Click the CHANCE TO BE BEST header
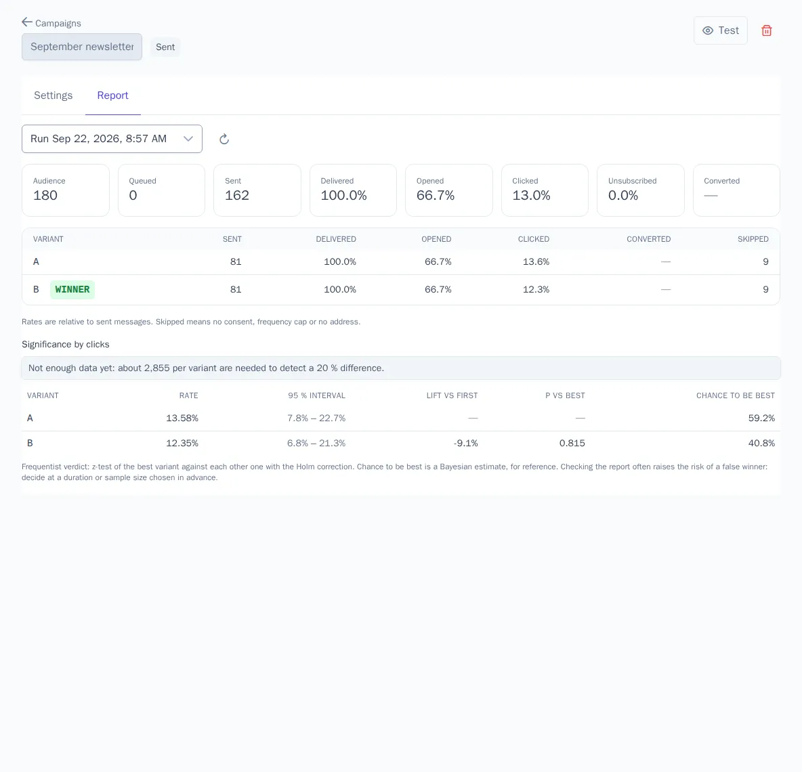Screen dimensions: 802x772 tap(736, 395)
